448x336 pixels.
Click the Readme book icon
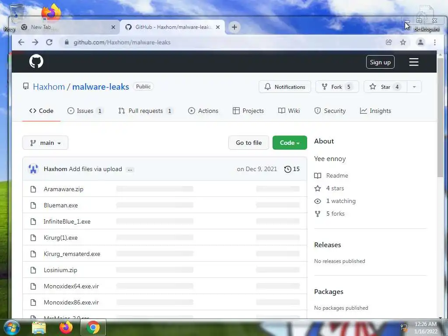point(318,176)
